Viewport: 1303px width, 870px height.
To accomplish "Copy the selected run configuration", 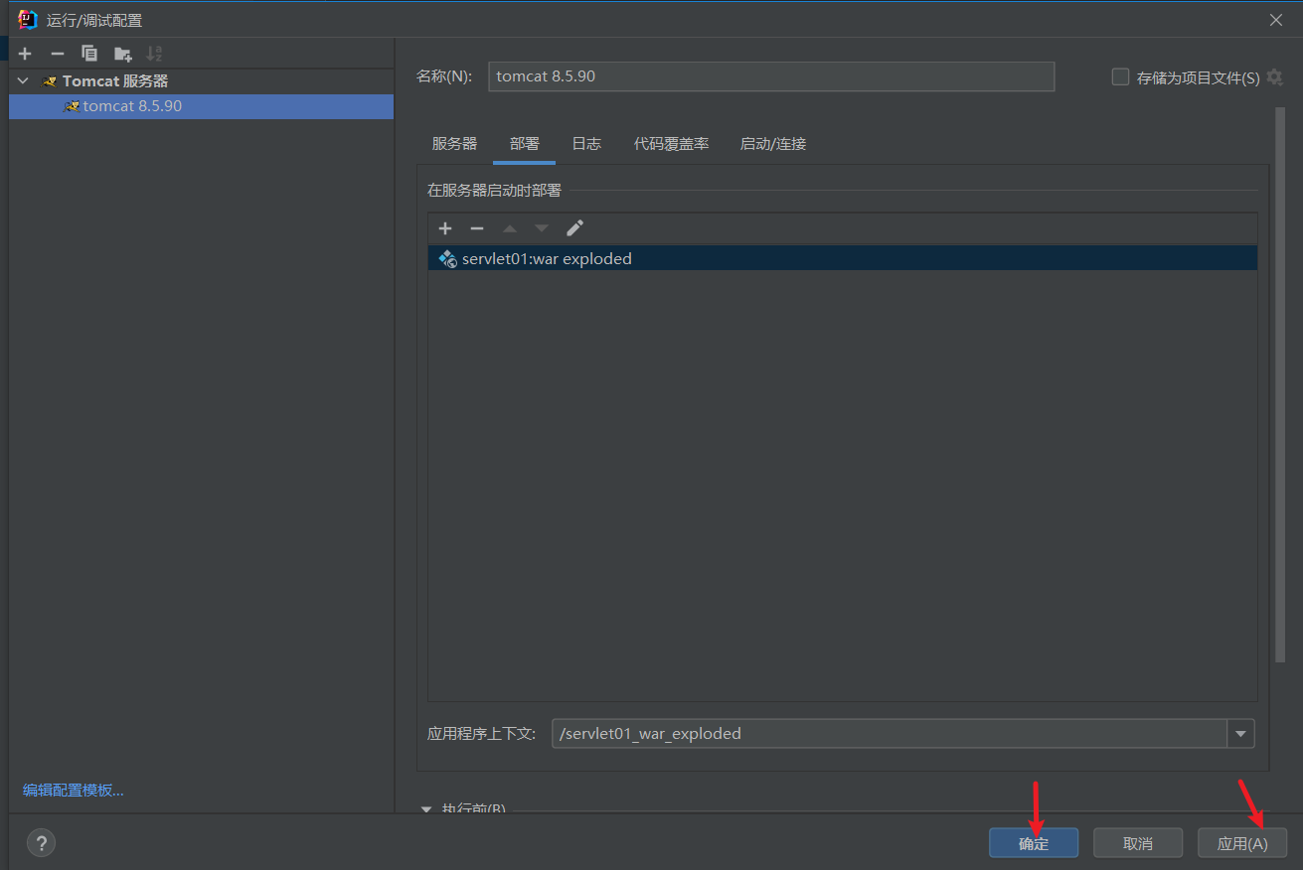I will tap(89, 54).
